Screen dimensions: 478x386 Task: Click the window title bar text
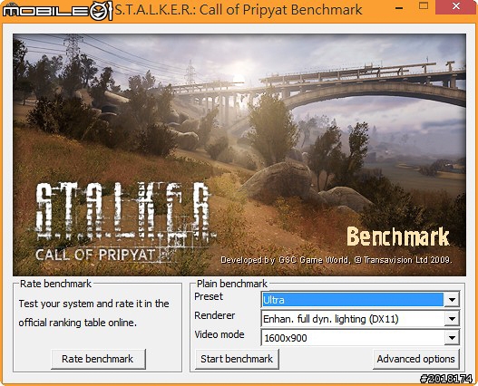[238, 10]
